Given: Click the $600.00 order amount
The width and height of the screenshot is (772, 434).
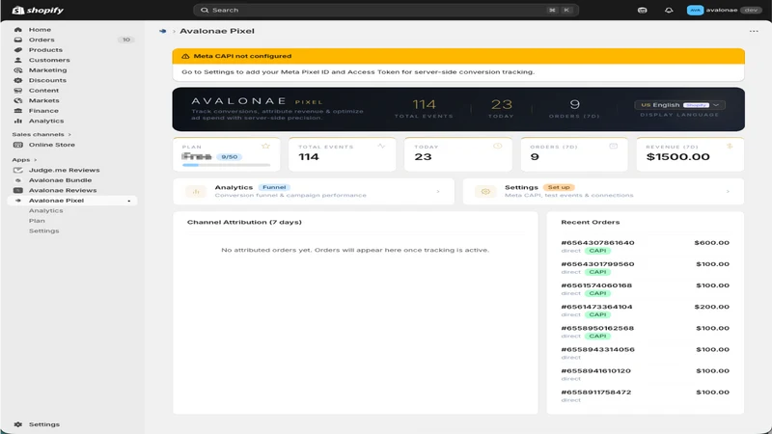Looking at the screenshot, I should [x=712, y=243].
